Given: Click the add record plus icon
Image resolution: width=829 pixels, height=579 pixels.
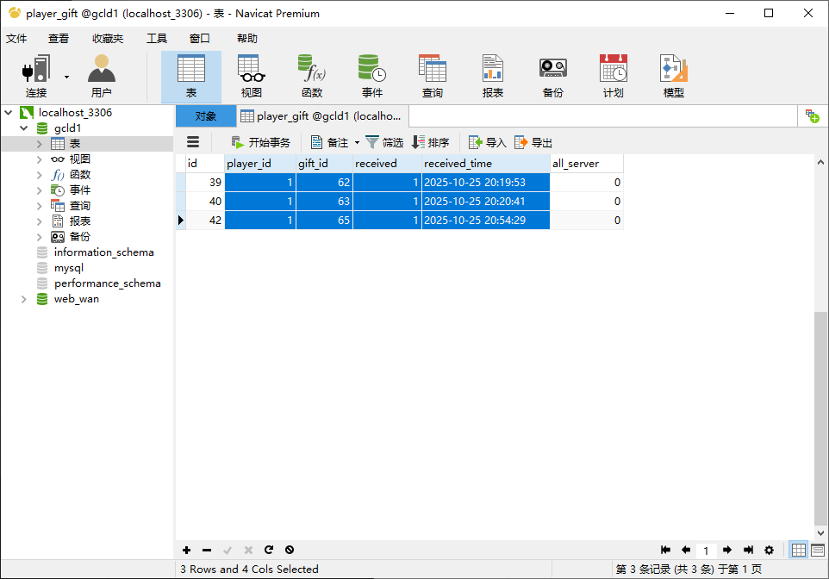Looking at the screenshot, I should 187,550.
